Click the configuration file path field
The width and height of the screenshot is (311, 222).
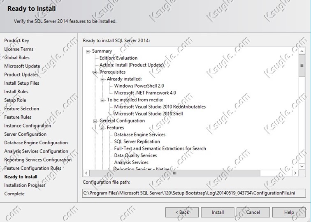(x=194, y=193)
